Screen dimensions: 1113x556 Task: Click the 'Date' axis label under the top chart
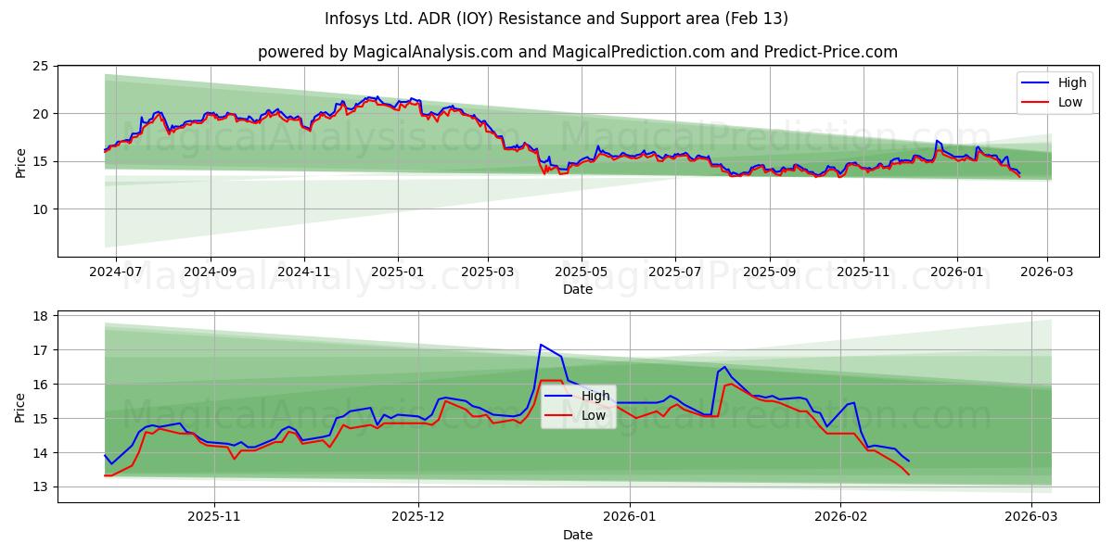click(578, 289)
